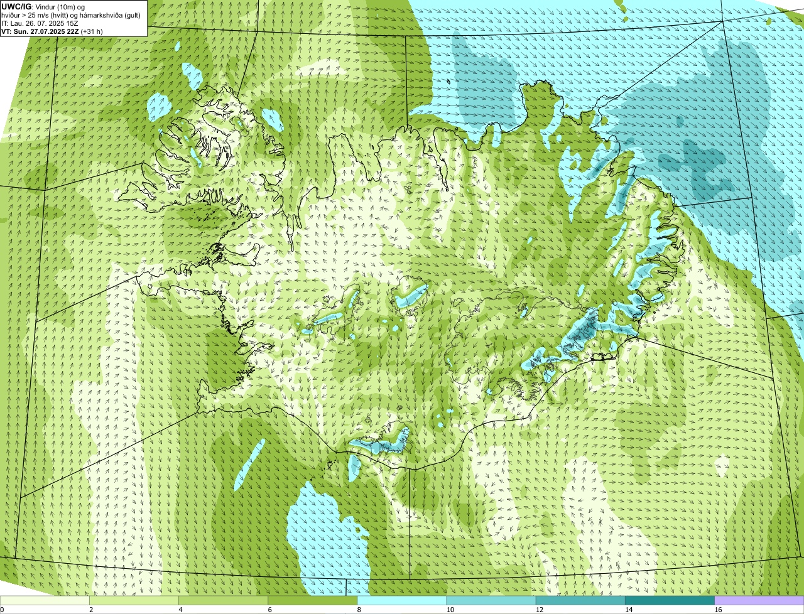Image resolution: width=804 pixels, height=614 pixels.
Task: Click the '12' label on the wind scale
Action: (540, 610)
